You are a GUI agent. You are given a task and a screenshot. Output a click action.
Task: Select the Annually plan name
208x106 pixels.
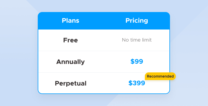pyautogui.click(x=71, y=62)
